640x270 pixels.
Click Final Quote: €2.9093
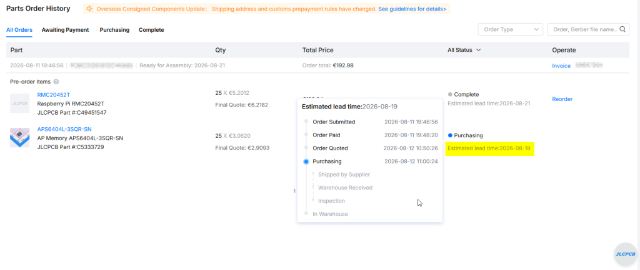(242, 147)
